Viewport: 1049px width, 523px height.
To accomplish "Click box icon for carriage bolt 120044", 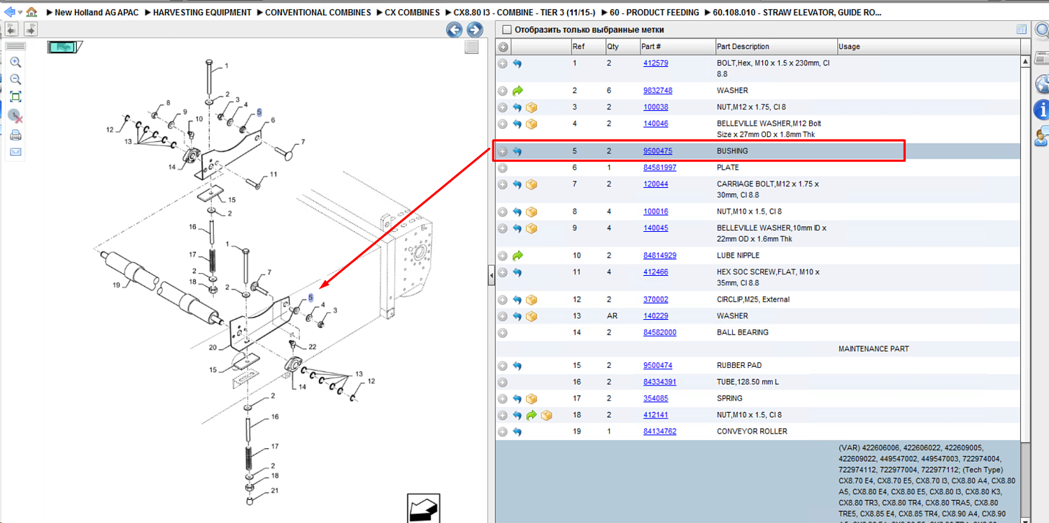I will tap(531, 184).
